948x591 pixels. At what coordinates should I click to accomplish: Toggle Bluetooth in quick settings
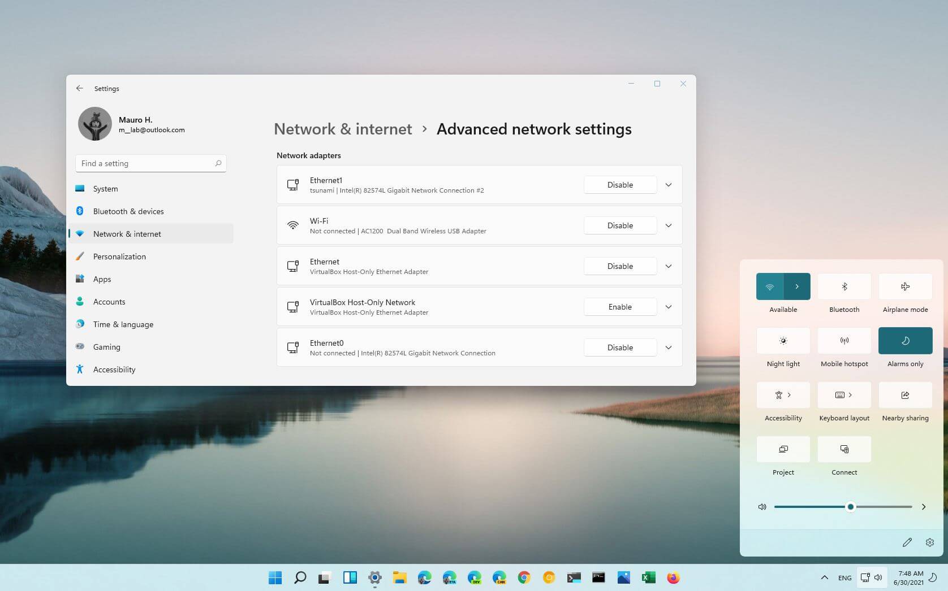844,286
